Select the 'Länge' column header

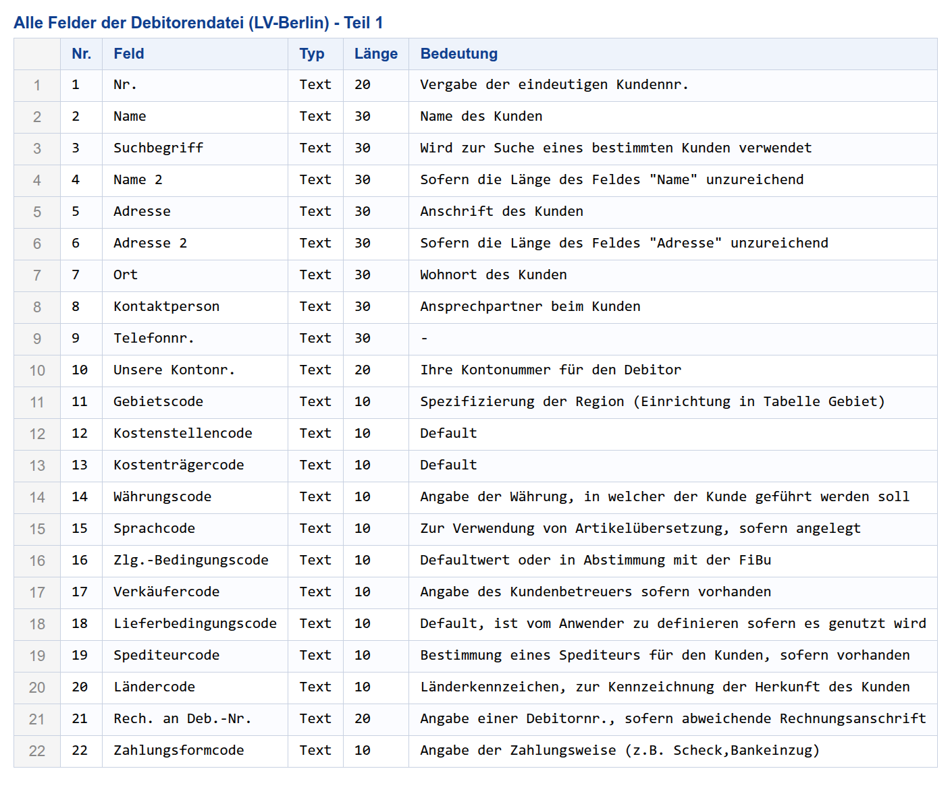coord(376,54)
